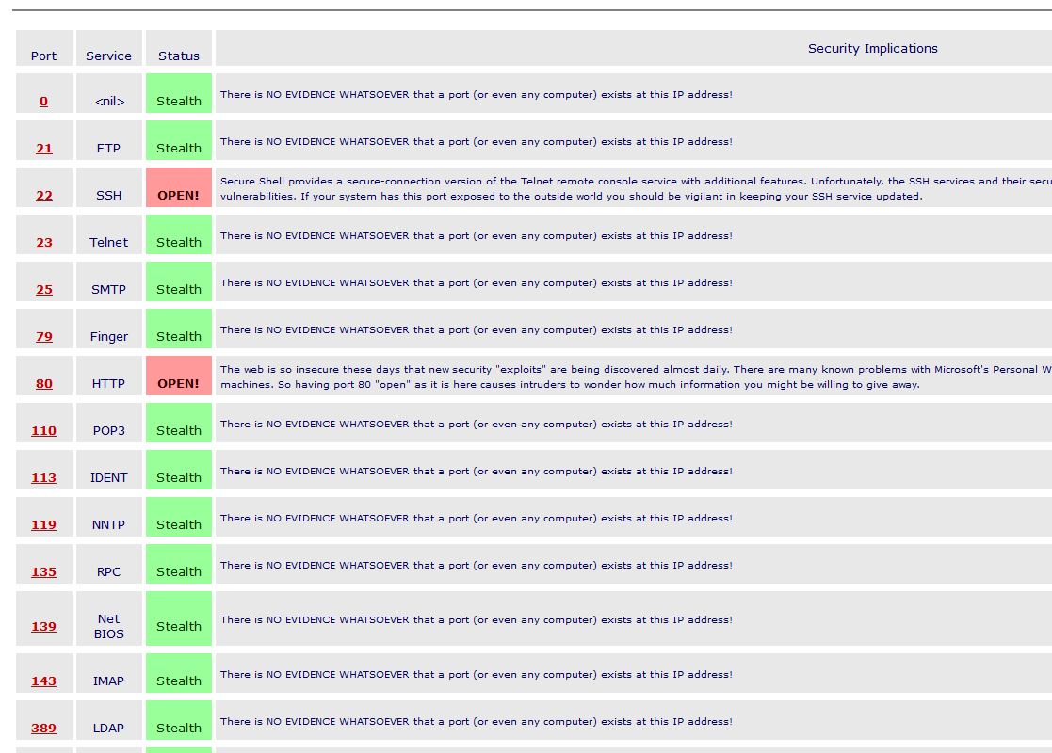Click the Security Implications column header

(872, 49)
